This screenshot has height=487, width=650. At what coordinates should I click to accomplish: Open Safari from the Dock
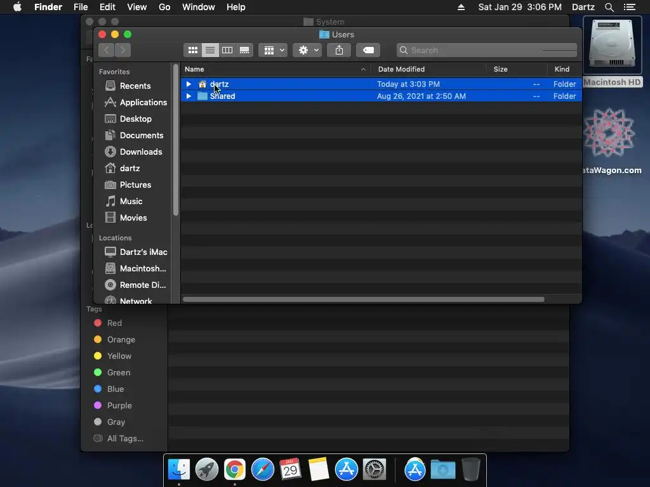click(263, 470)
